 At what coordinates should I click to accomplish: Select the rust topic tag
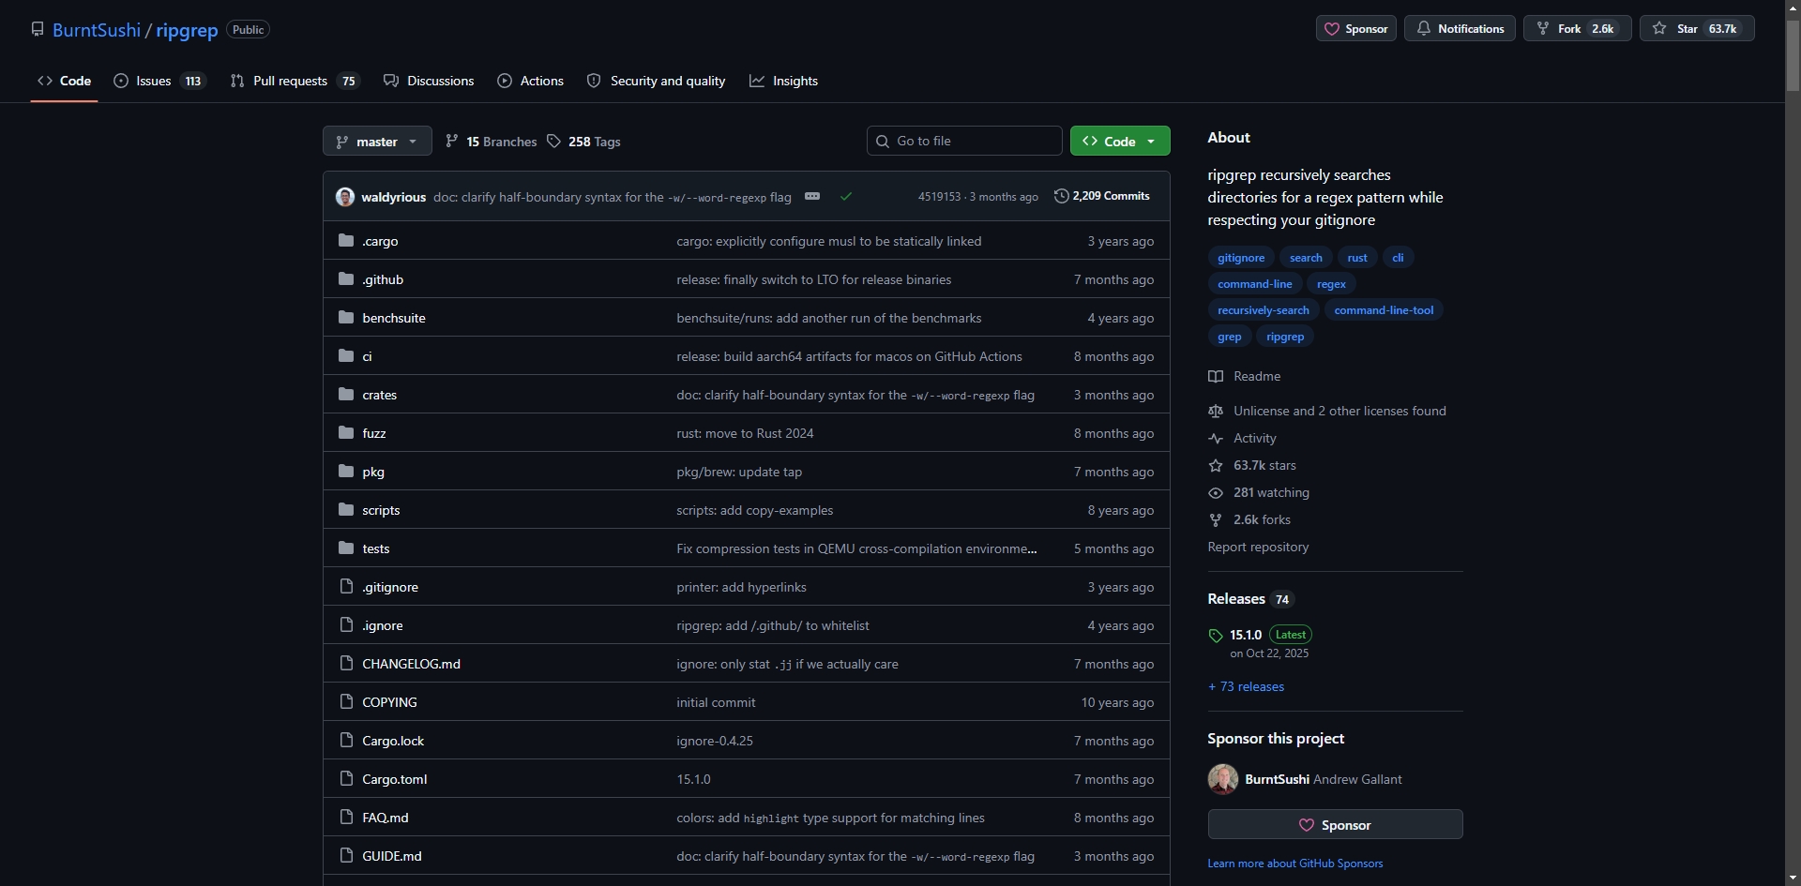[x=1357, y=258]
